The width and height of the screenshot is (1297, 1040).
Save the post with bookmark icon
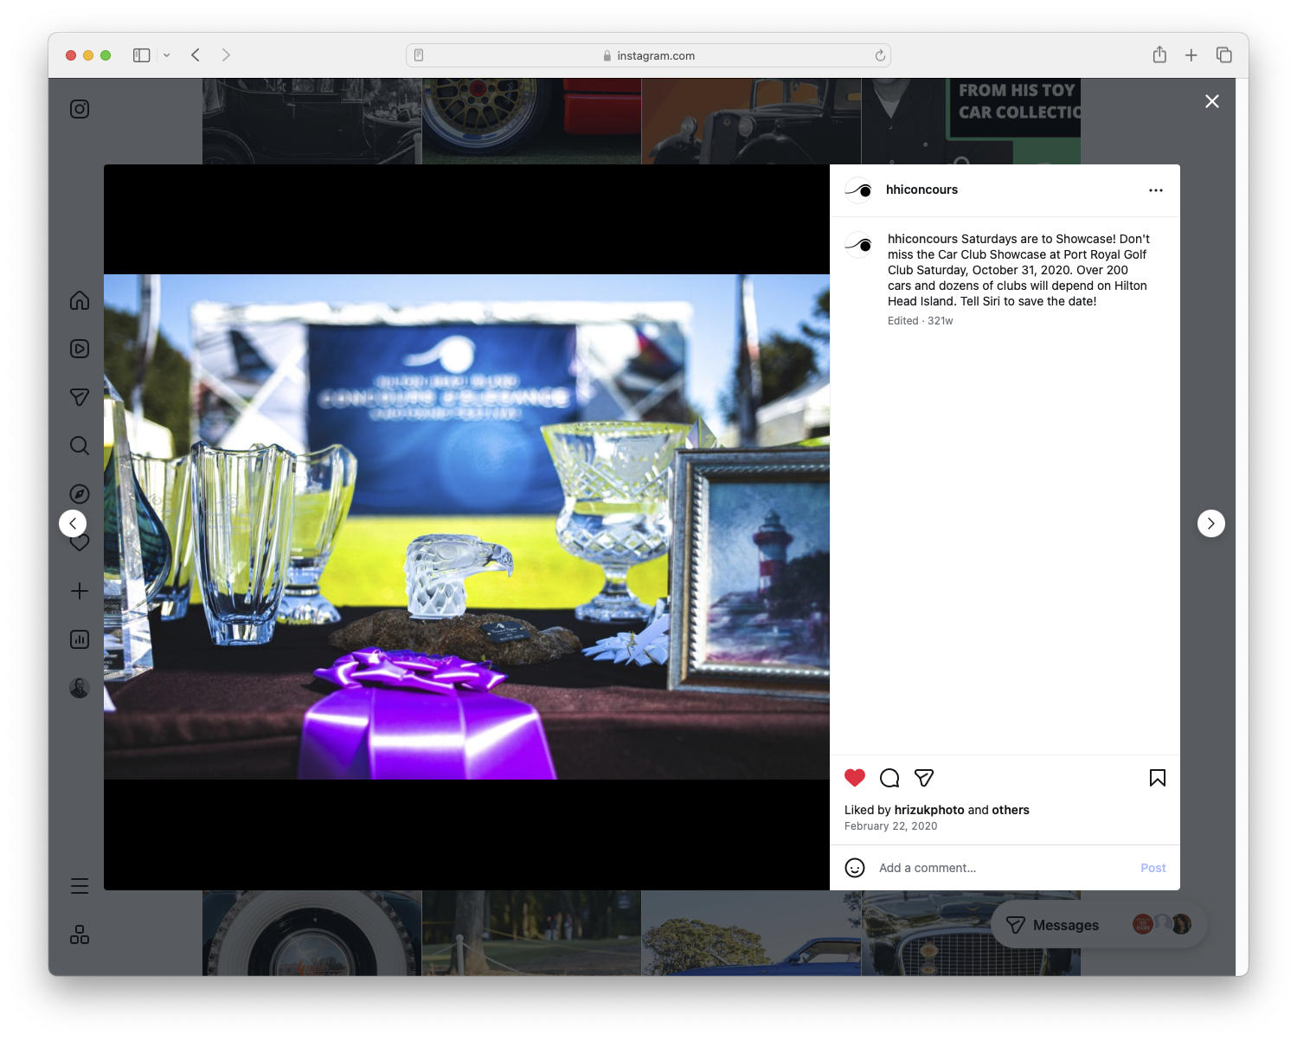[1157, 778]
